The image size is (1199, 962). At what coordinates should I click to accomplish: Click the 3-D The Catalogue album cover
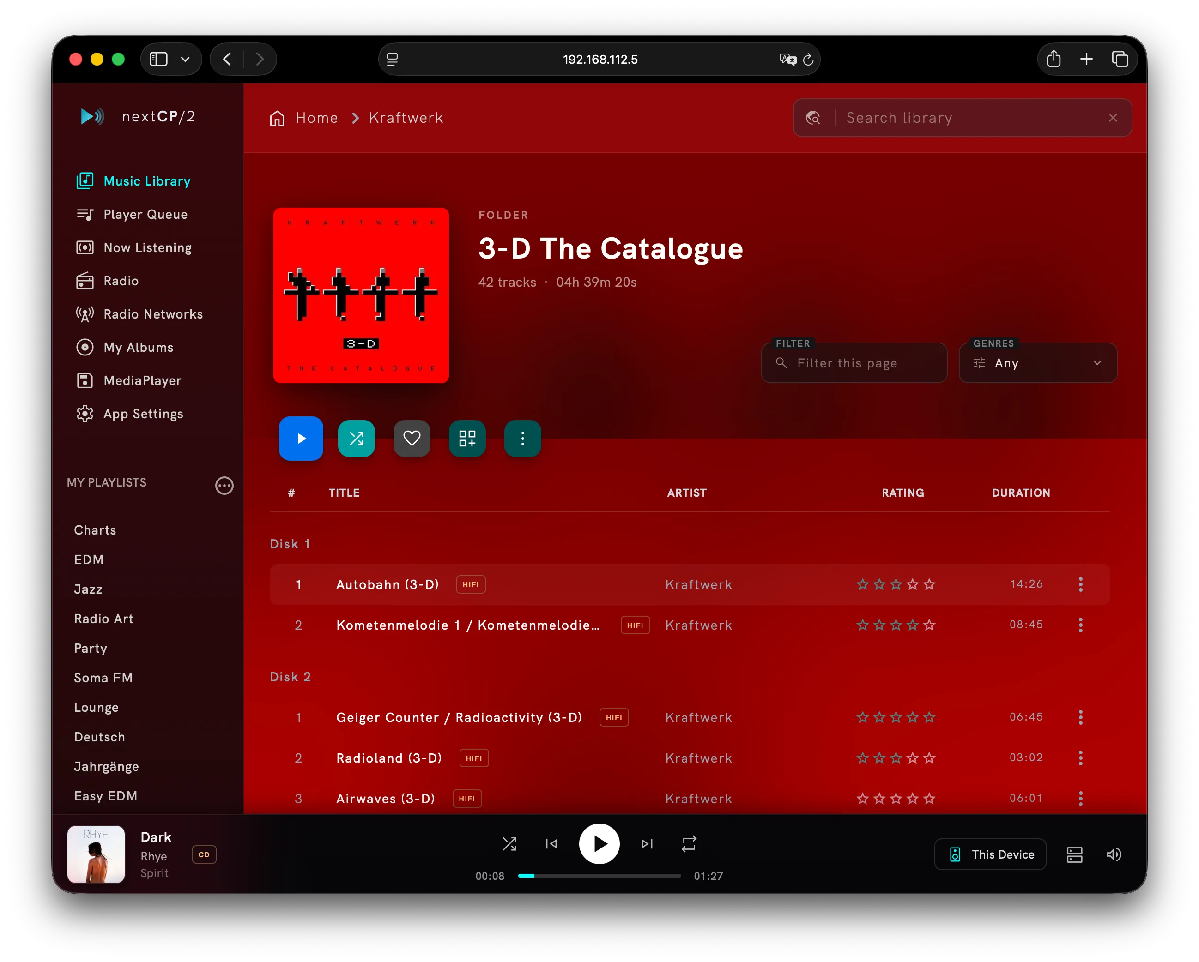tap(361, 295)
